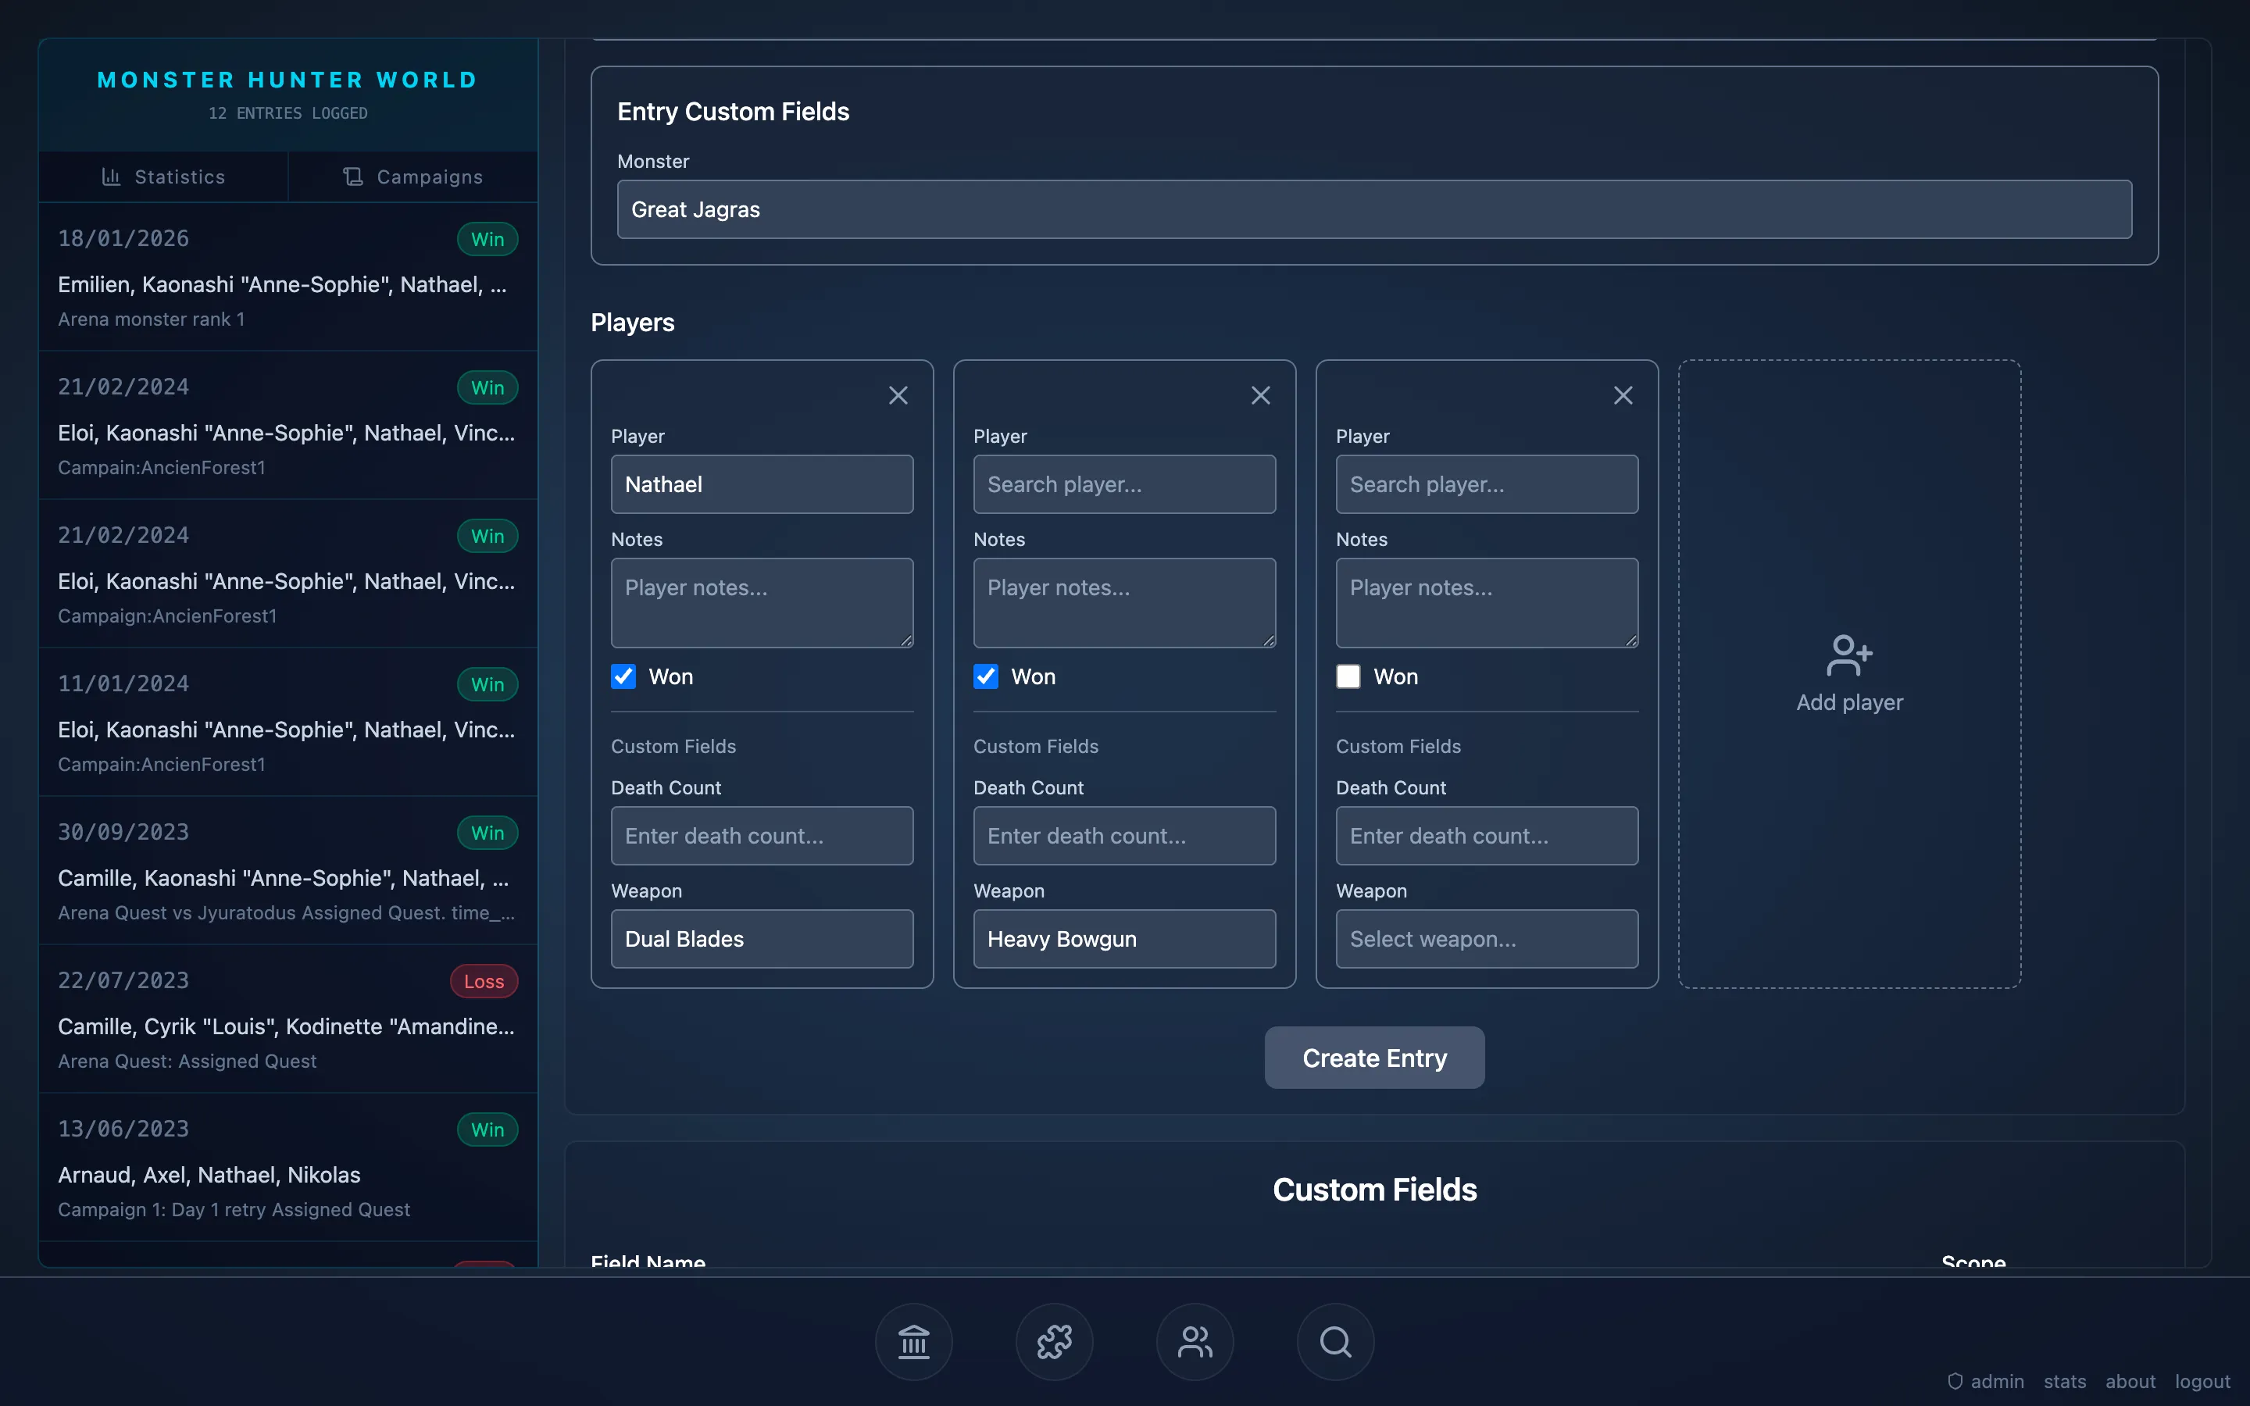Screen dimensions: 2250x1406
Task: Click the Campaigns scroll icon
Action: (353, 177)
